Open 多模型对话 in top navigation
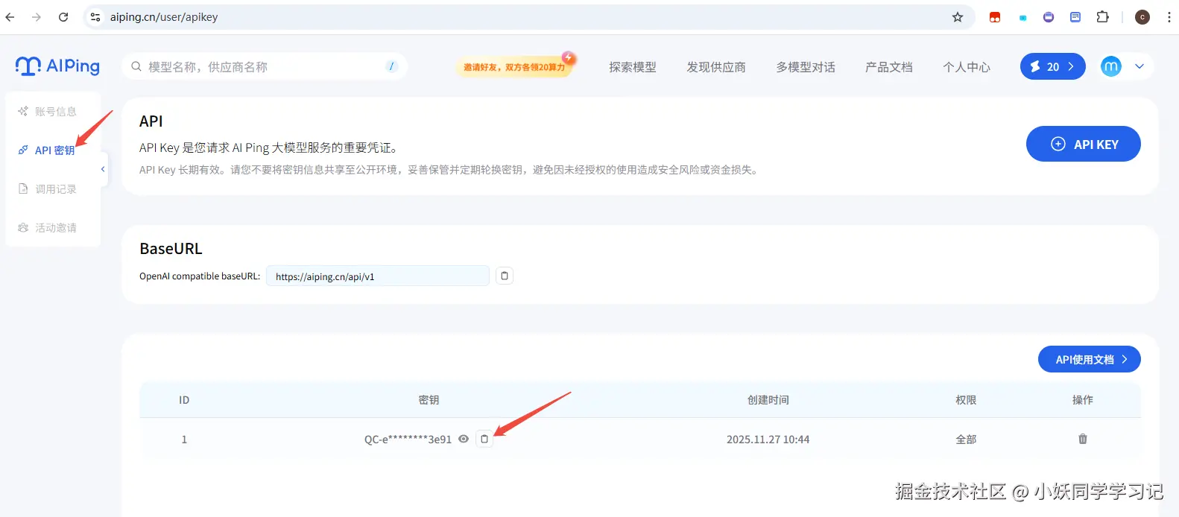1179x517 pixels. (806, 67)
